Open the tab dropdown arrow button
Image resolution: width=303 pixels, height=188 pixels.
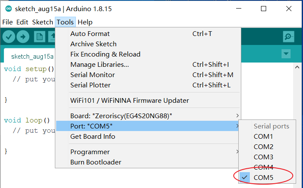(286, 54)
